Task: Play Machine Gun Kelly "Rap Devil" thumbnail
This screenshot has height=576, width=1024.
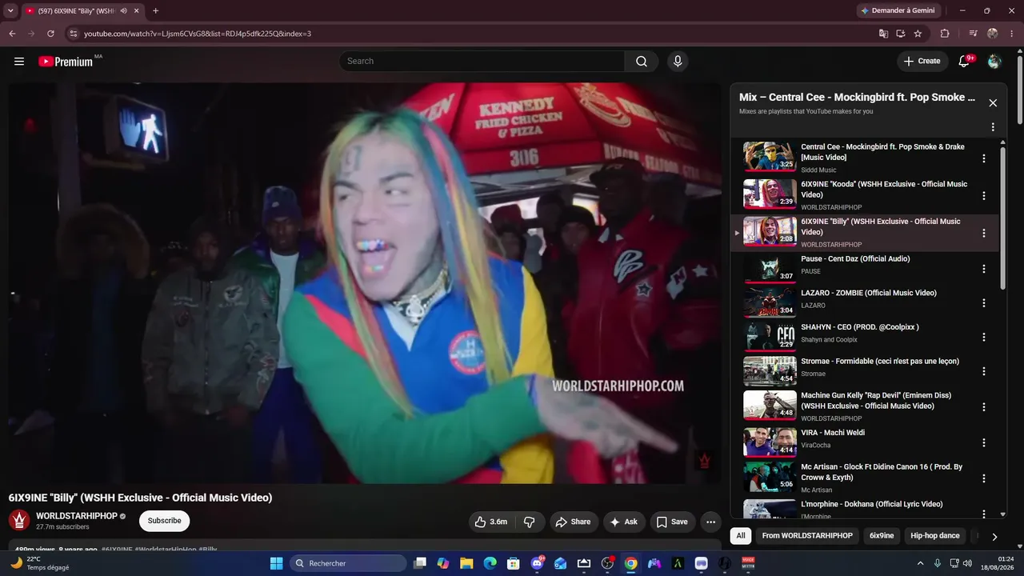Action: (x=770, y=405)
